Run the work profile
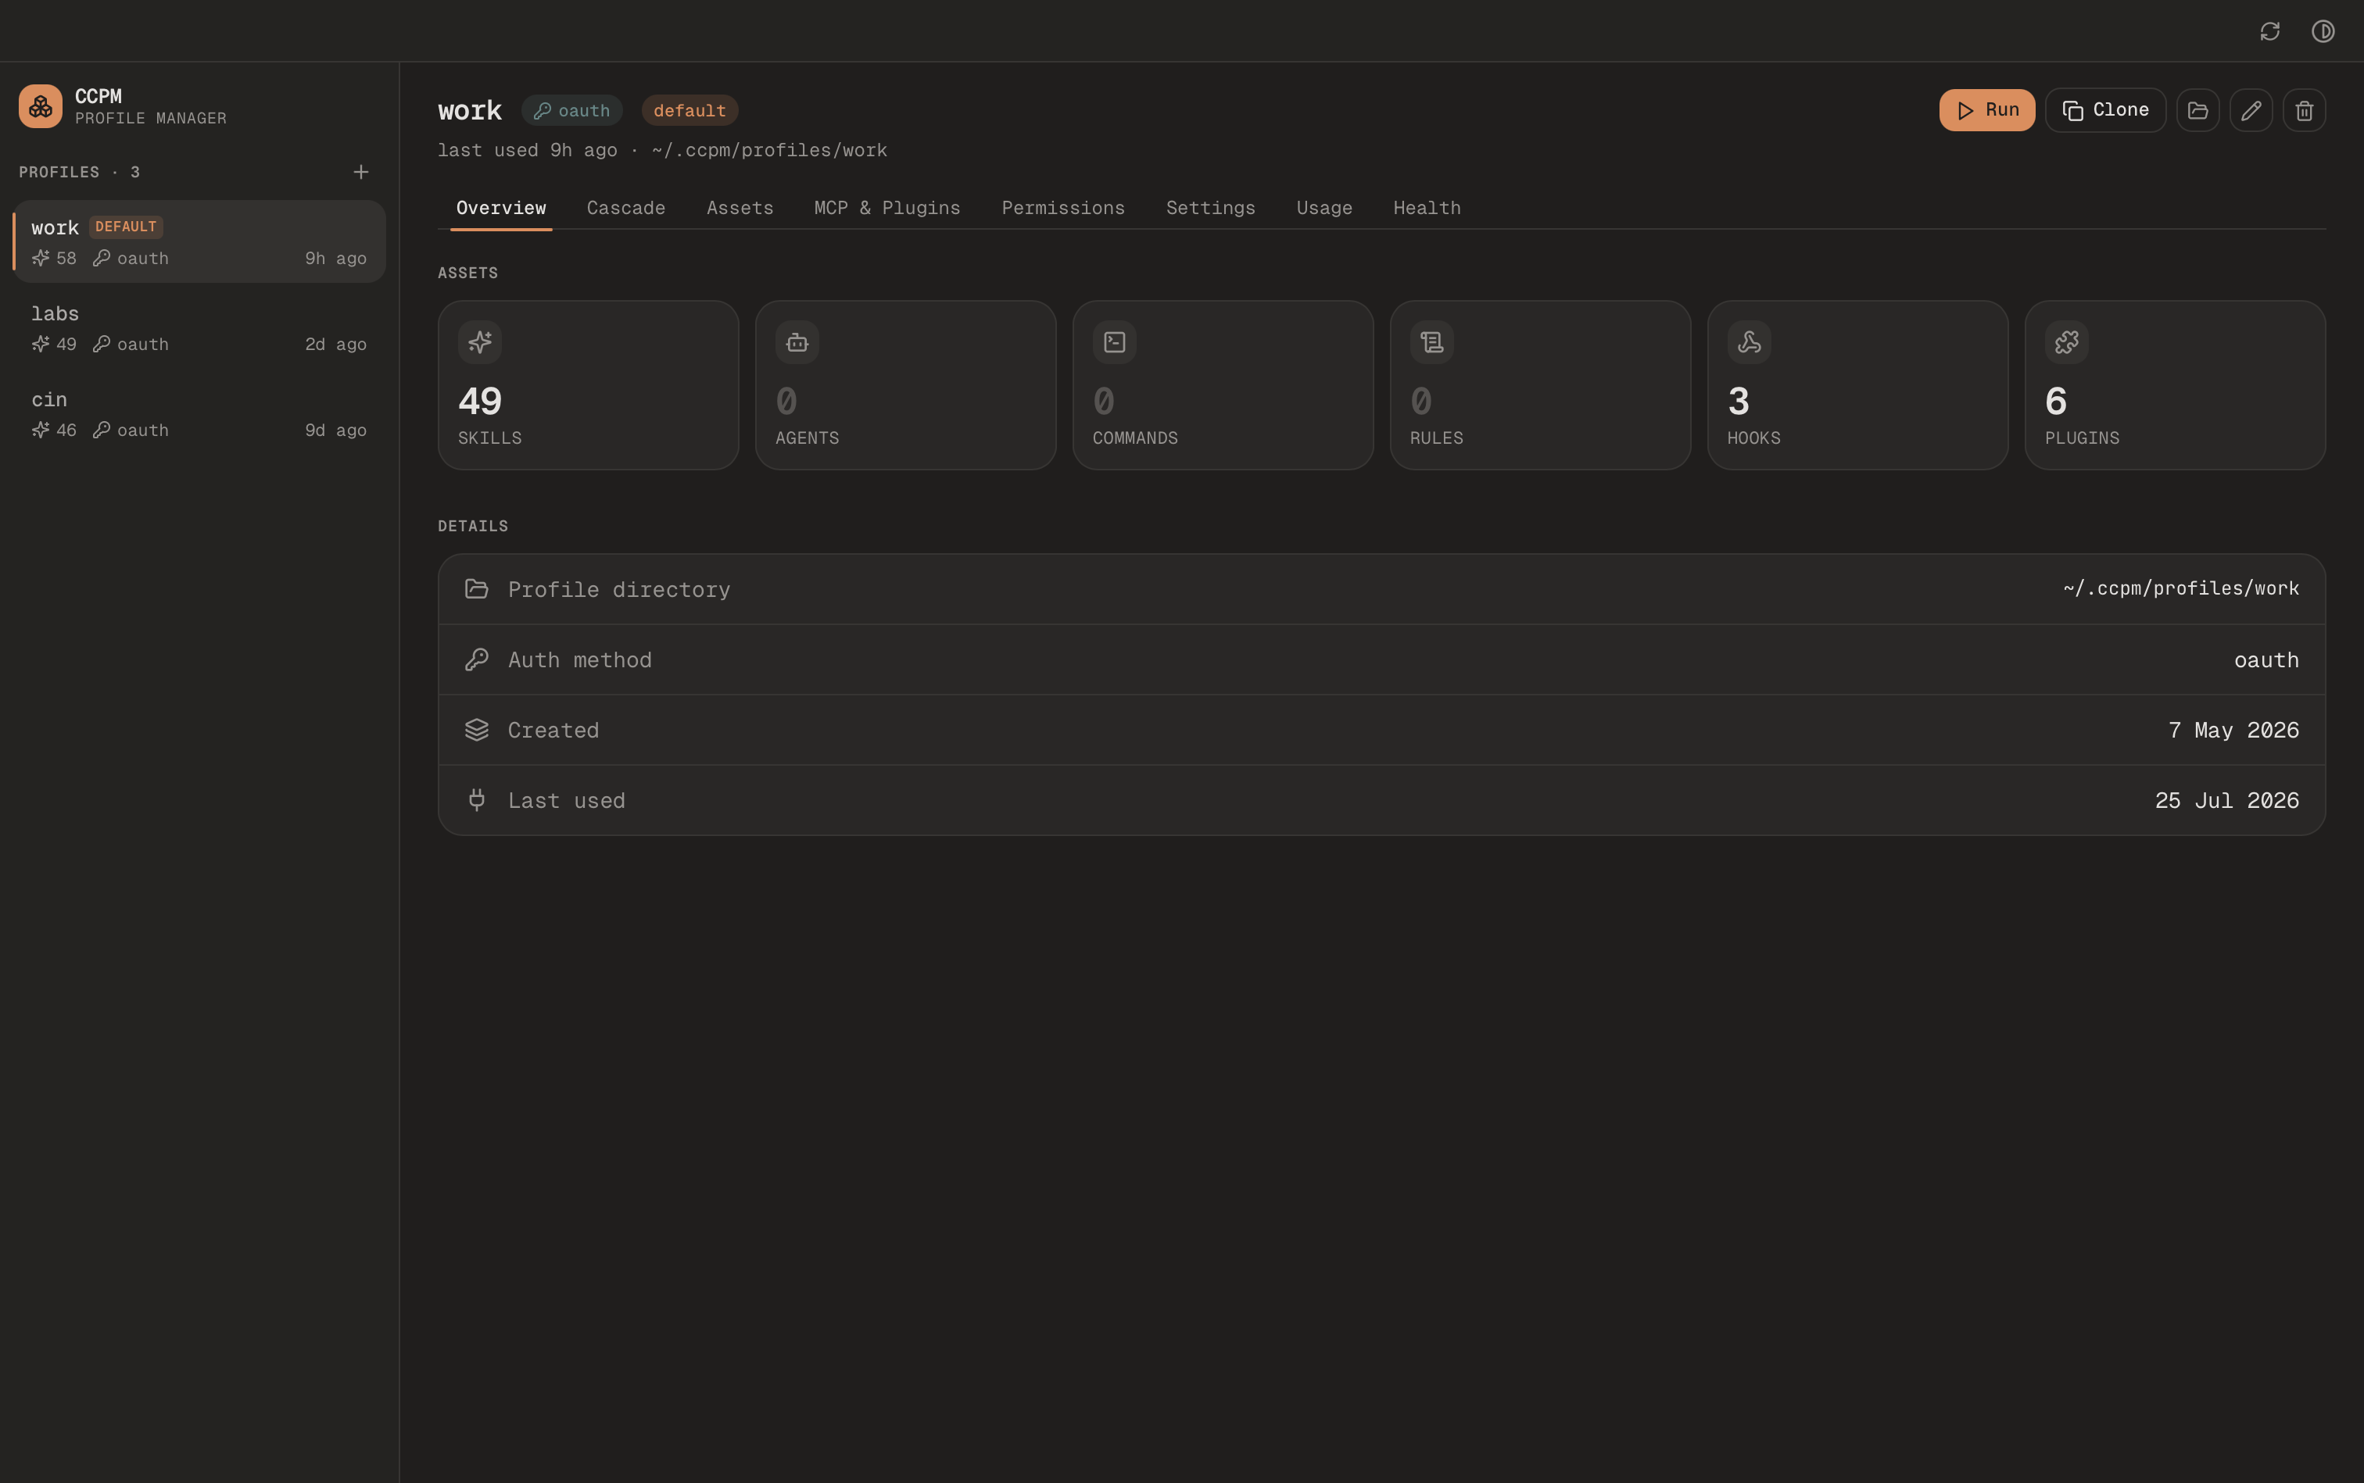 coord(1987,110)
